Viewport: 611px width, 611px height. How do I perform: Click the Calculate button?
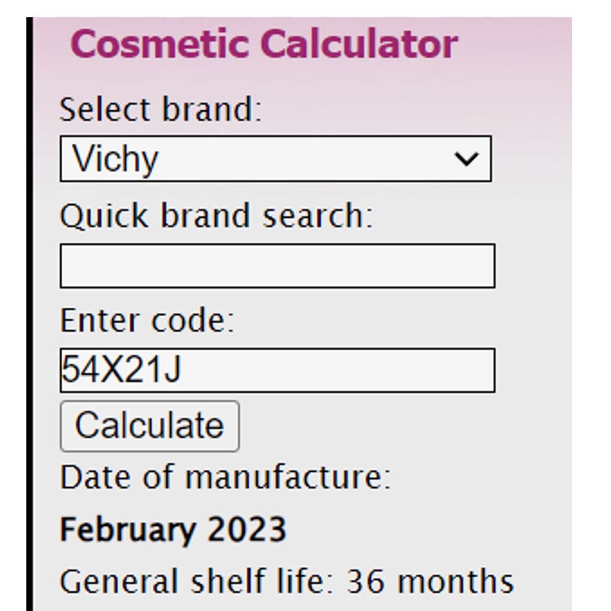(150, 426)
